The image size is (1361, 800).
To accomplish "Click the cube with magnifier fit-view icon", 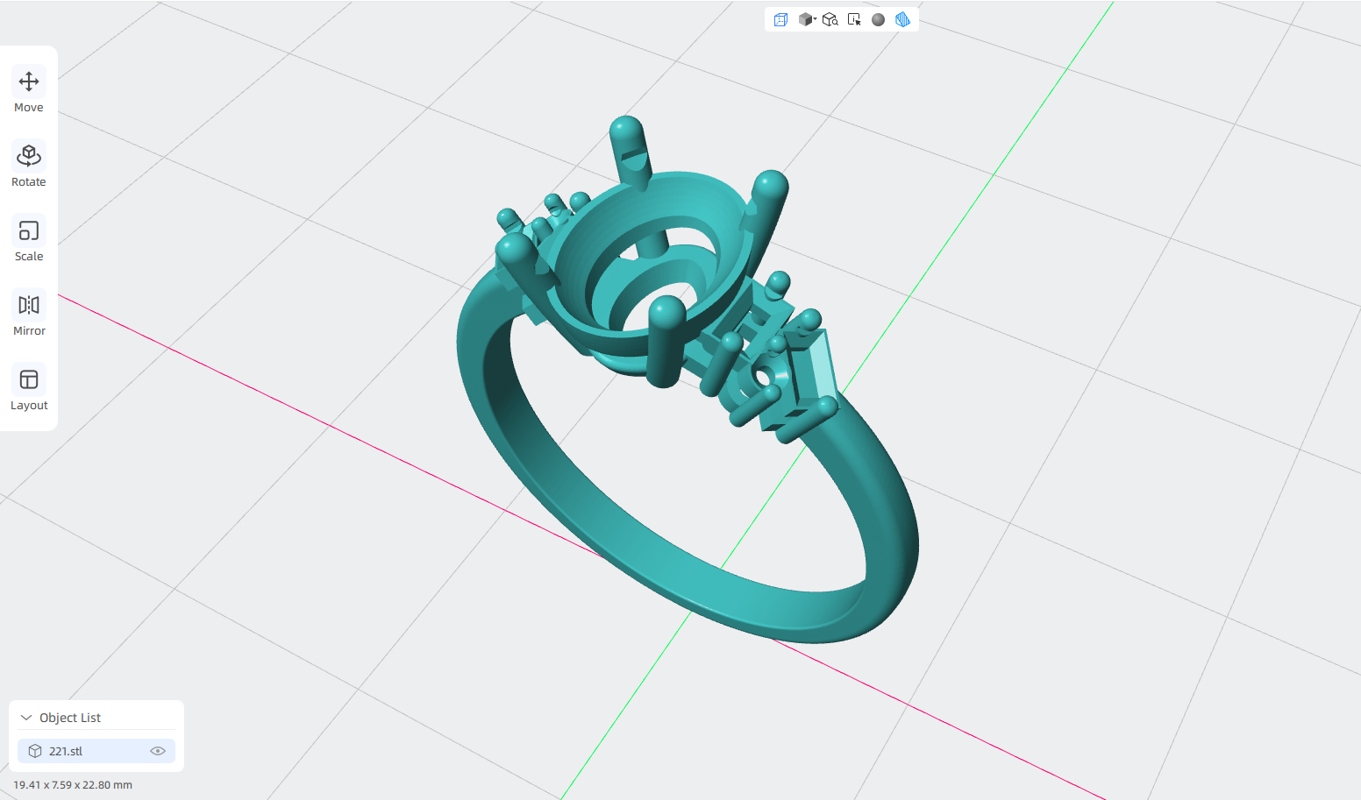I will [x=830, y=19].
